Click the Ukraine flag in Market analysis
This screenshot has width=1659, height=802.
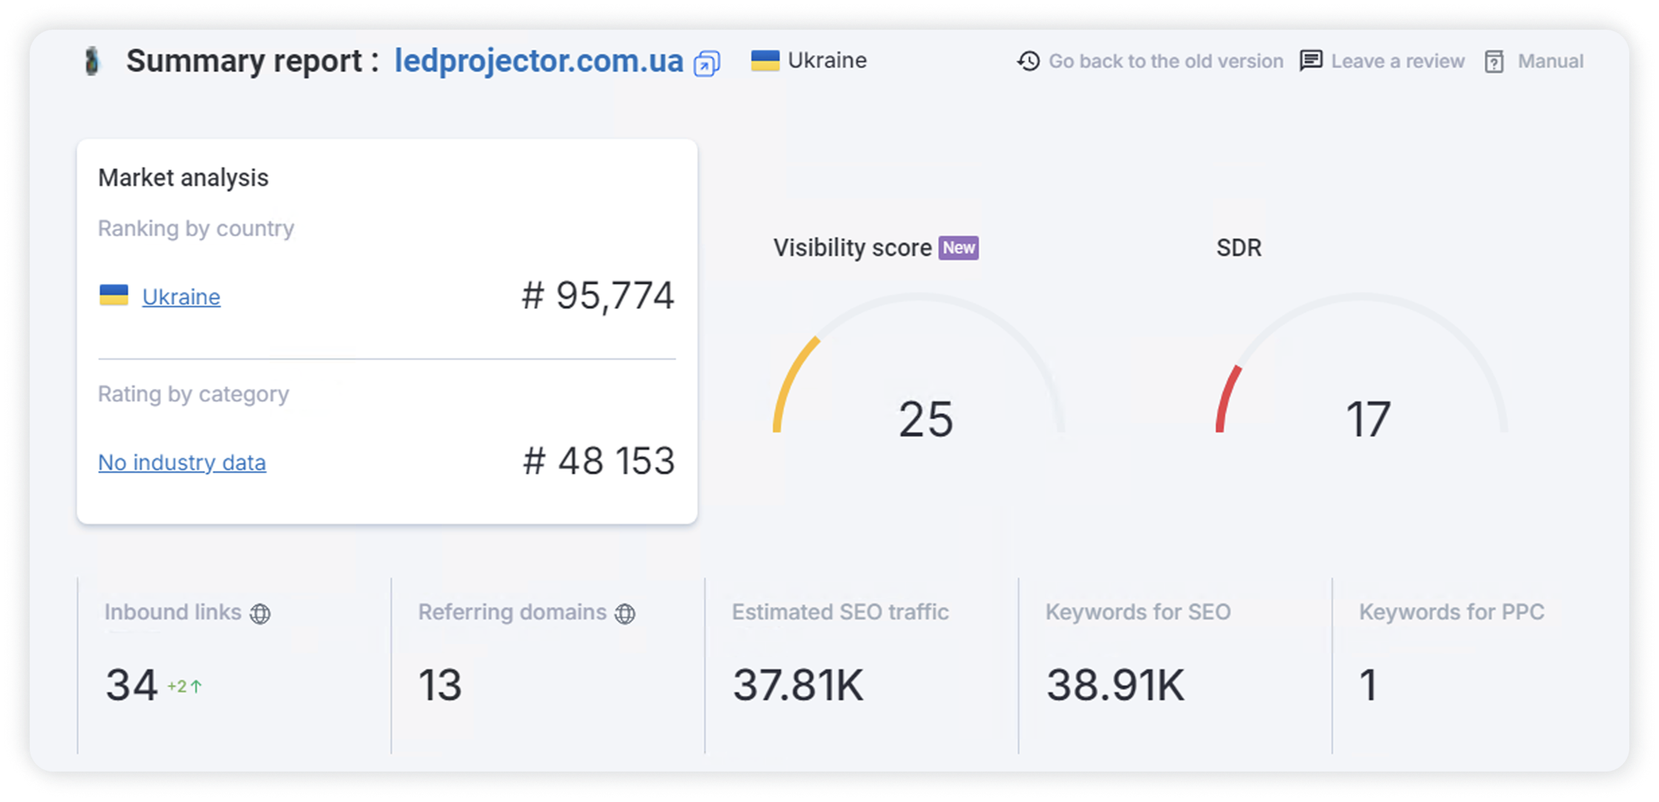coord(114,295)
